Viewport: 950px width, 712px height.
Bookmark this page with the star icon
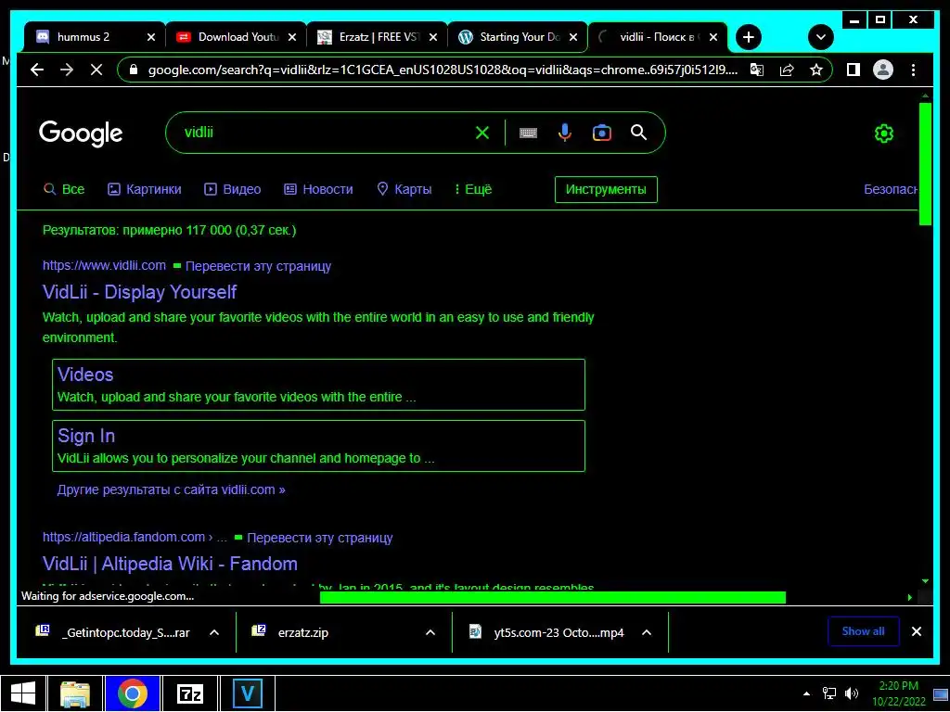pyautogui.click(x=816, y=70)
